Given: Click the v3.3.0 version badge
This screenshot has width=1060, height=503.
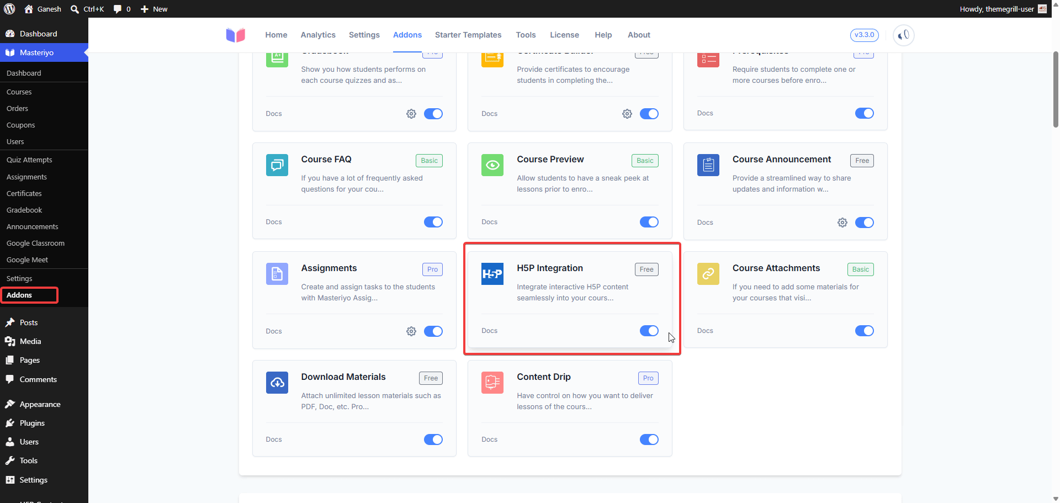Looking at the screenshot, I should pos(864,35).
